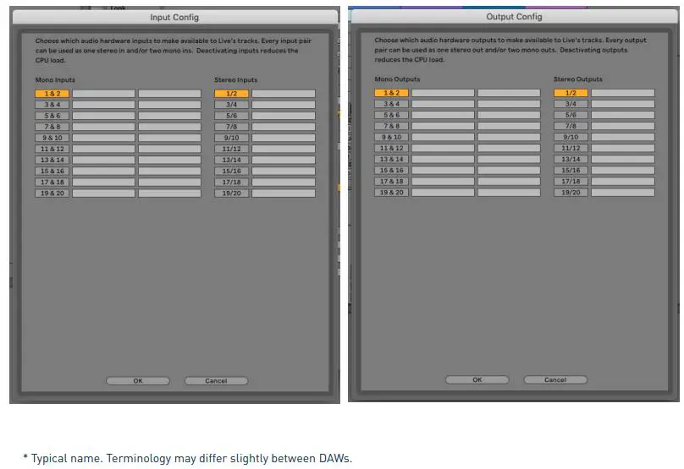684x469 pixels.
Task: Enable Mono Outputs 15 & 16
Action: coord(392,170)
